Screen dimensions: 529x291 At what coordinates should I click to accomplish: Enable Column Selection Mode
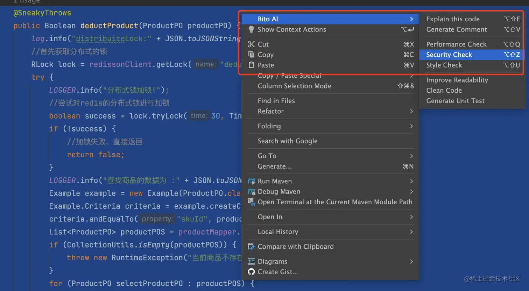tap(330, 86)
